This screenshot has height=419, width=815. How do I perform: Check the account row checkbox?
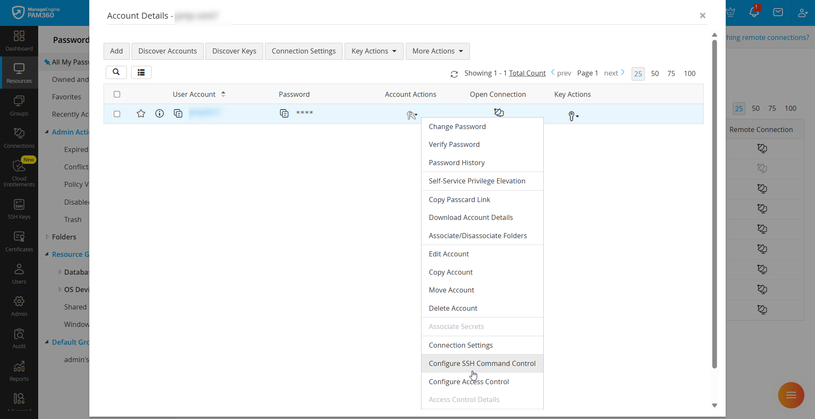[x=117, y=114]
